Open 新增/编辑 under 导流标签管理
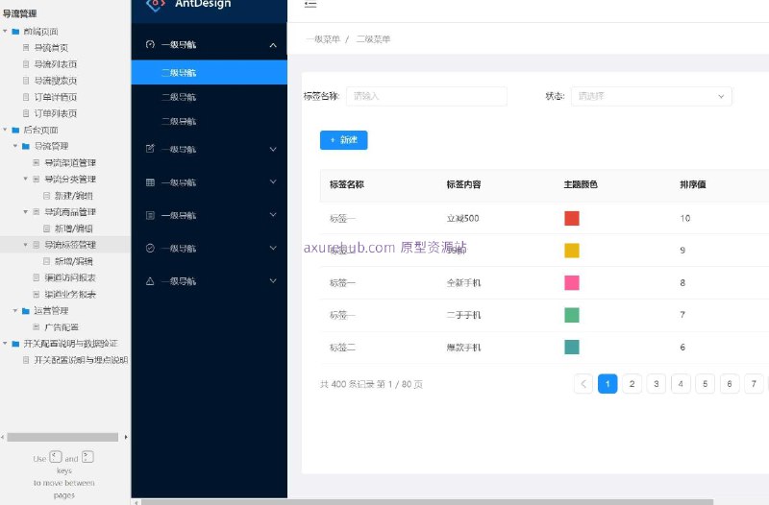 (x=74, y=261)
